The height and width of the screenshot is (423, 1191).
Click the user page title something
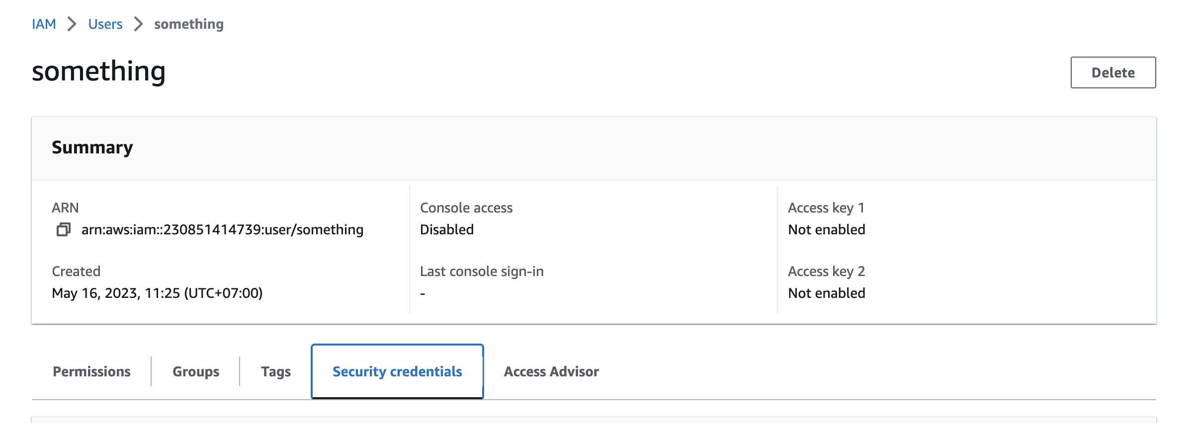pos(99,71)
